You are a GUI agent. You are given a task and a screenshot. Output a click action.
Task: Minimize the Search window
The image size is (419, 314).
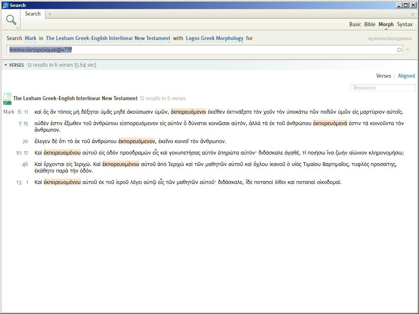click(x=399, y=5)
